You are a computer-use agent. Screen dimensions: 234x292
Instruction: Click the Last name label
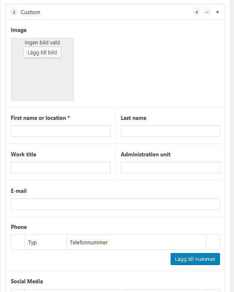coord(133,118)
